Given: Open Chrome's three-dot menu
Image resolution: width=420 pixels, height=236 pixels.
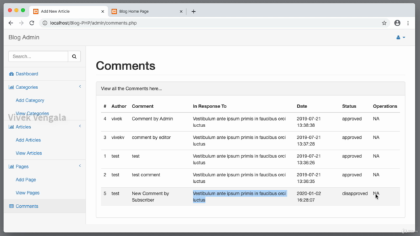Looking at the screenshot, I should pyautogui.click(x=408, y=23).
